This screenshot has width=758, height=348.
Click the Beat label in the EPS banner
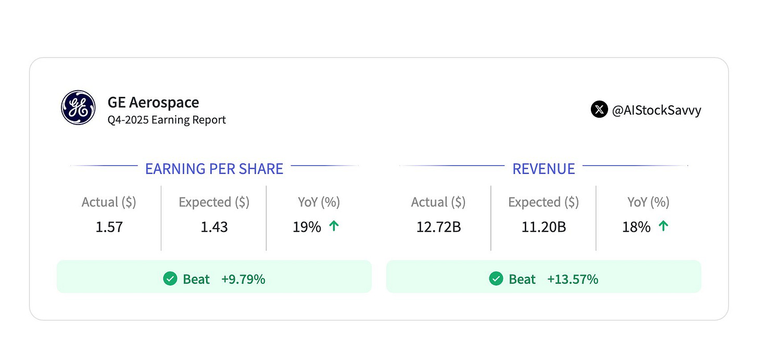(196, 280)
